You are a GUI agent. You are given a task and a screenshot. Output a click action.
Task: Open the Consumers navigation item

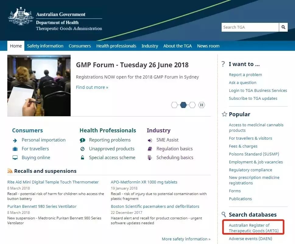(80, 46)
